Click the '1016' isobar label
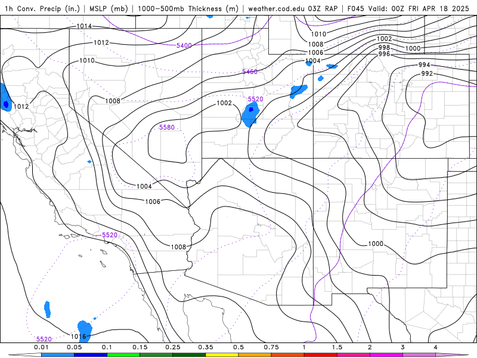 click(x=79, y=337)
